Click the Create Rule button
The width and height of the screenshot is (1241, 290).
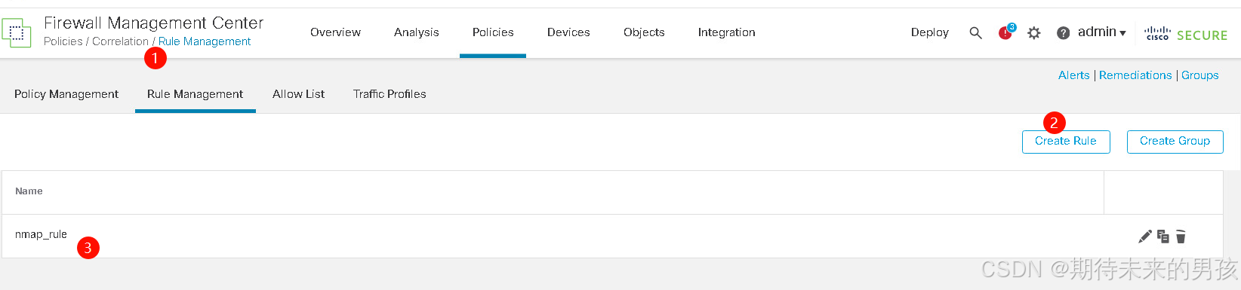[x=1066, y=142]
